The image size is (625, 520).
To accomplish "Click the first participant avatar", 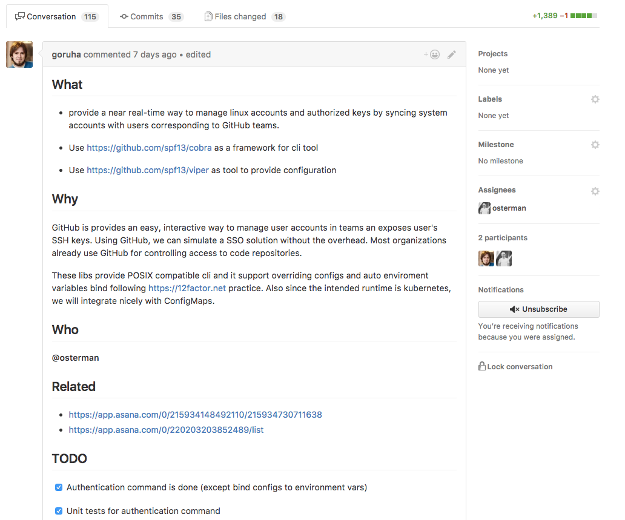I will [486, 258].
